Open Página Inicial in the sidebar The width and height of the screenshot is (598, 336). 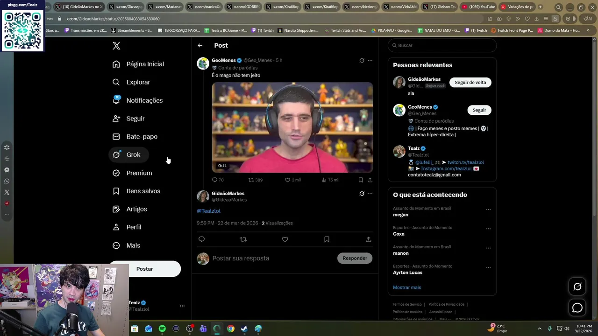138,64
